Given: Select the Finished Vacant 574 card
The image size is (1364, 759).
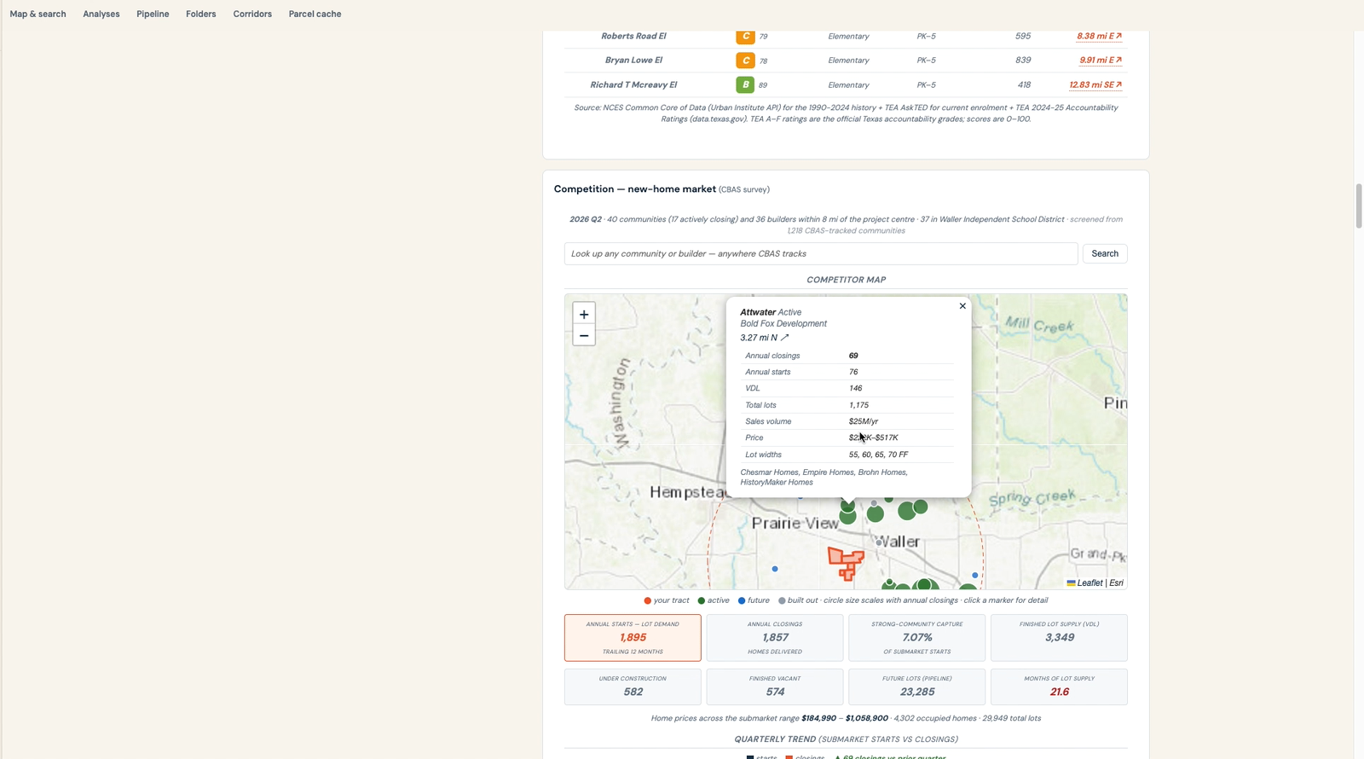Looking at the screenshot, I should point(775,687).
